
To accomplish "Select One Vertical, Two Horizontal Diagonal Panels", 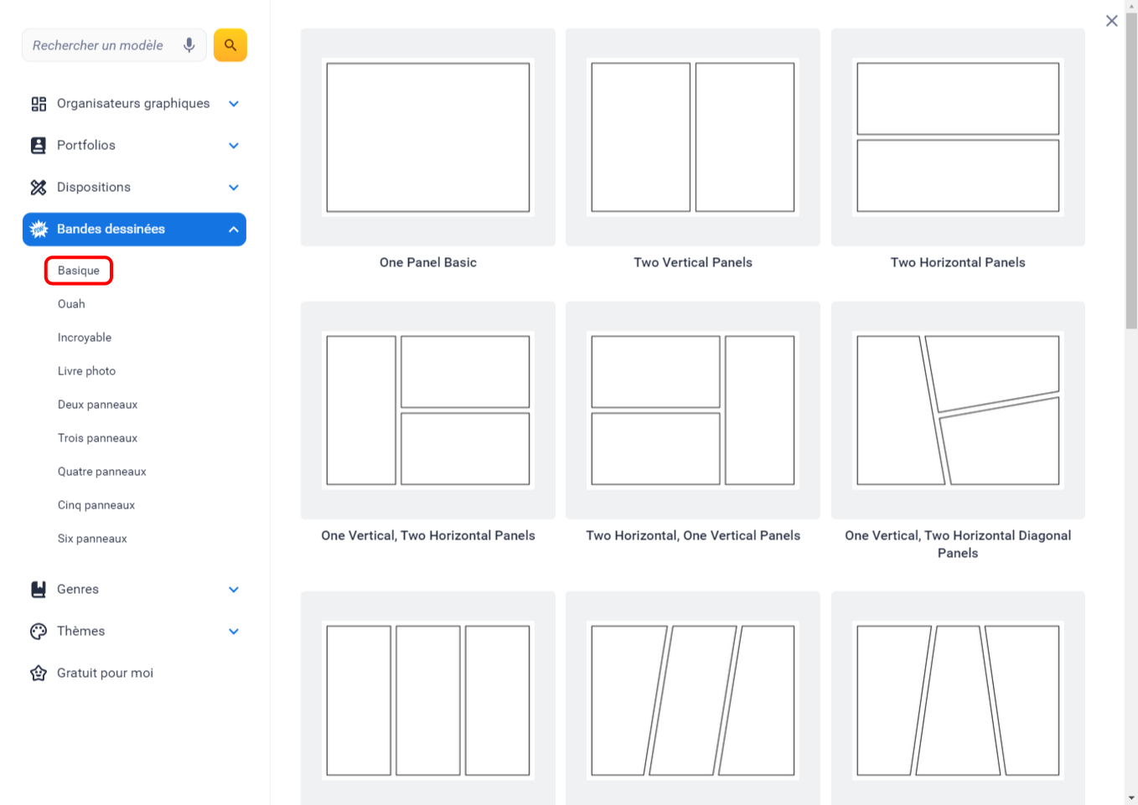I will (957, 410).
